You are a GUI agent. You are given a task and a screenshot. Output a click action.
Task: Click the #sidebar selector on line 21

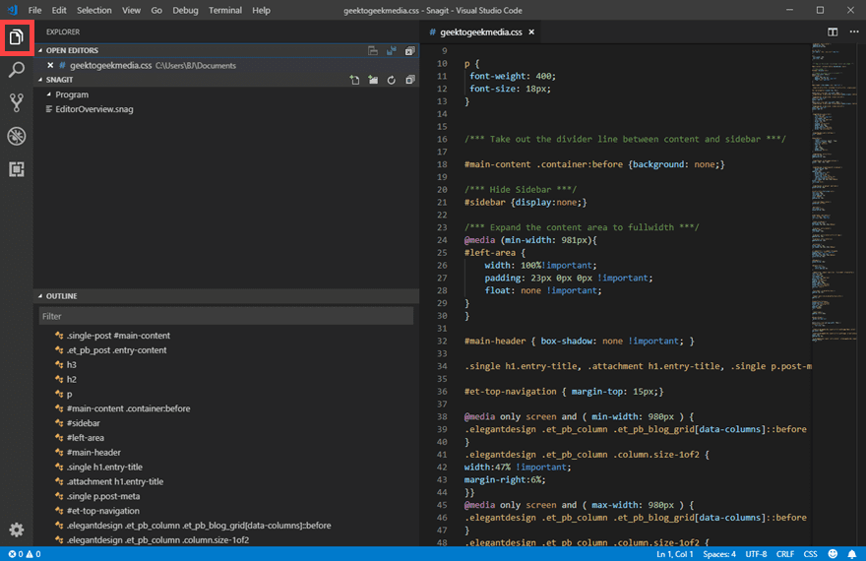click(x=485, y=202)
